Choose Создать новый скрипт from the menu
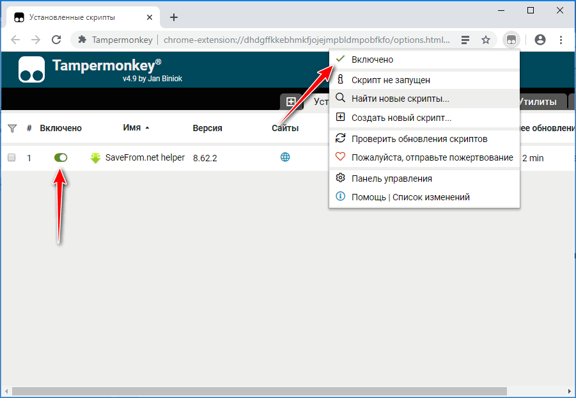 424,118
